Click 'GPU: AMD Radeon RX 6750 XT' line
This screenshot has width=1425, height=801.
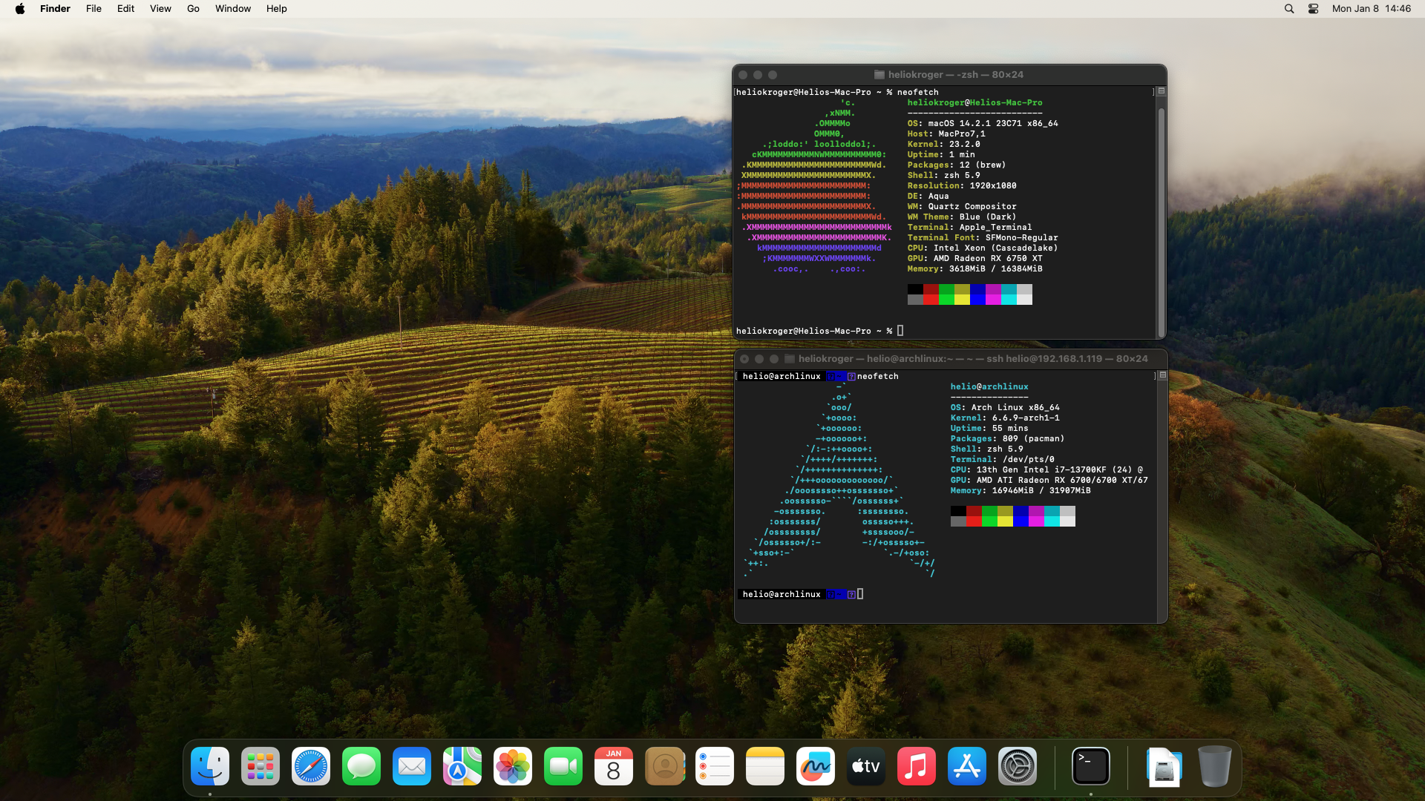pyautogui.click(x=974, y=259)
